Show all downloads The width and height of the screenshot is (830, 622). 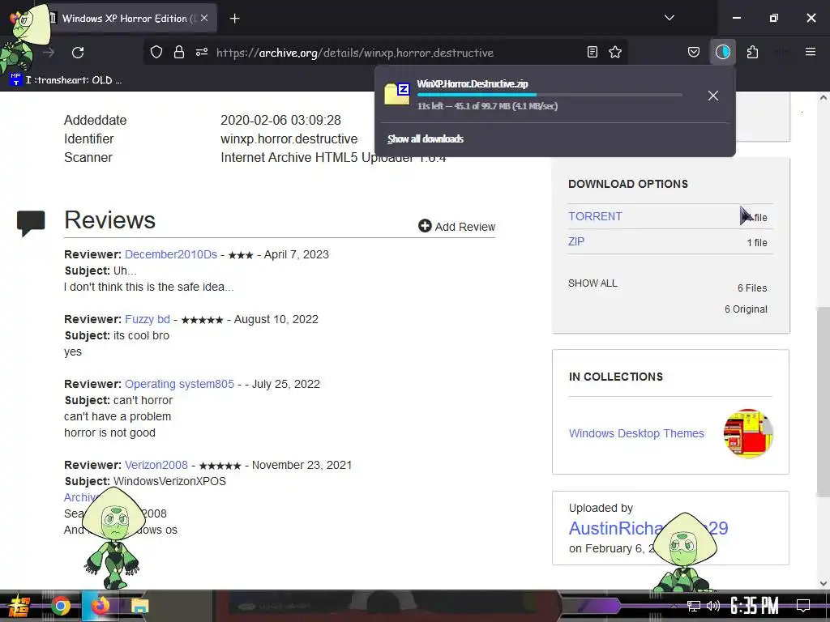point(425,139)
